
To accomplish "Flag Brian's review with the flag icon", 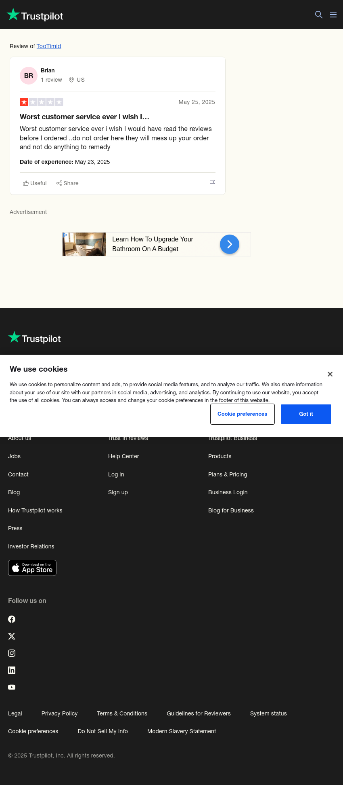I will click(212, 183).
